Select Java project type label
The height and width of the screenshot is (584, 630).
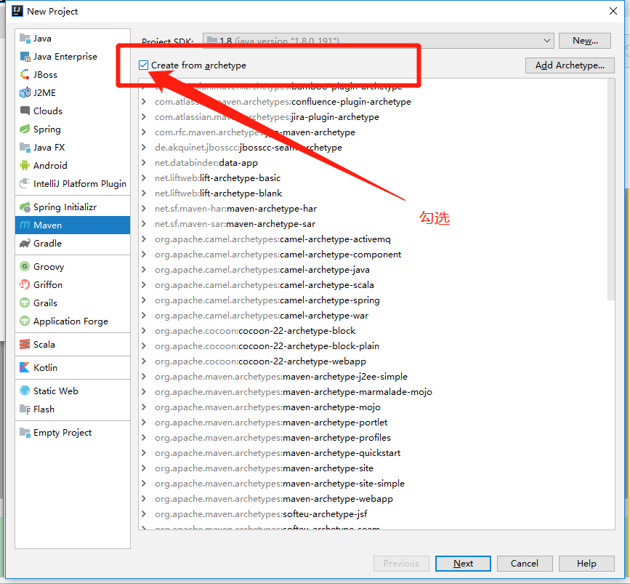pos(42,39)
